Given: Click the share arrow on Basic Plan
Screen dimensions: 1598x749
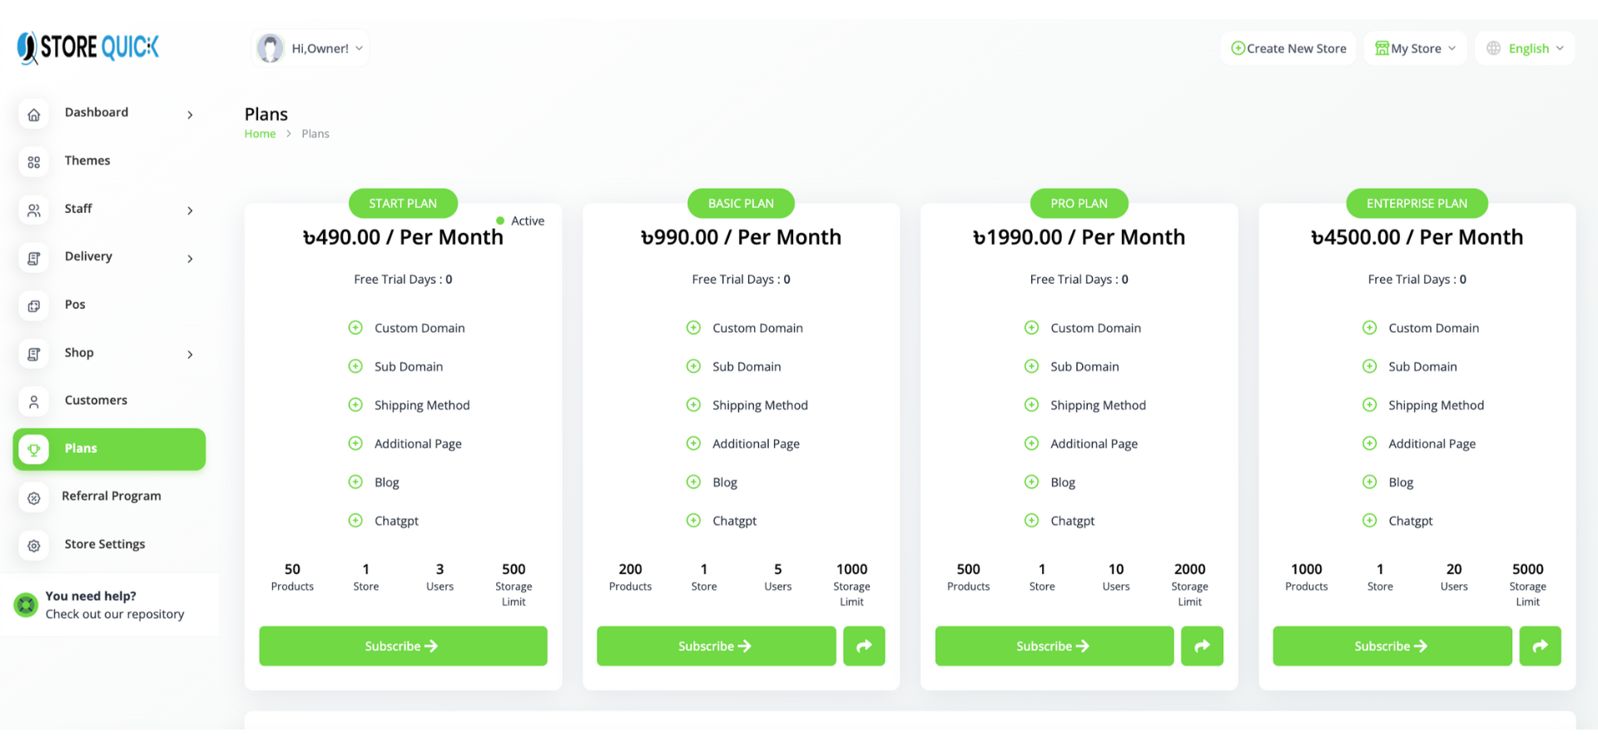Looking at the screenshot, I should 864,646.
